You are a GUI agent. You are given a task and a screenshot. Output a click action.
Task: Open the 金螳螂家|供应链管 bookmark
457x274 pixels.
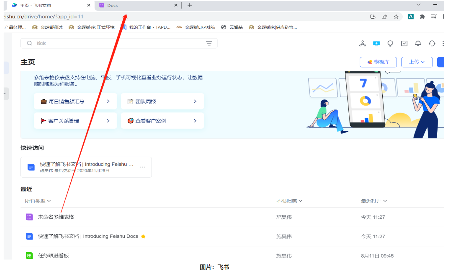point(273,27)
